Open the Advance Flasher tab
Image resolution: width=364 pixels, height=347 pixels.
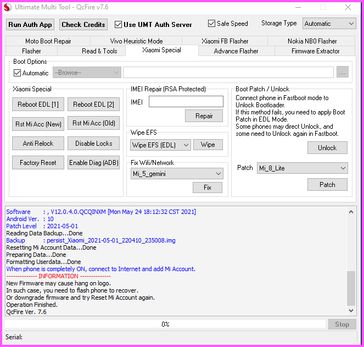[236, 51]
